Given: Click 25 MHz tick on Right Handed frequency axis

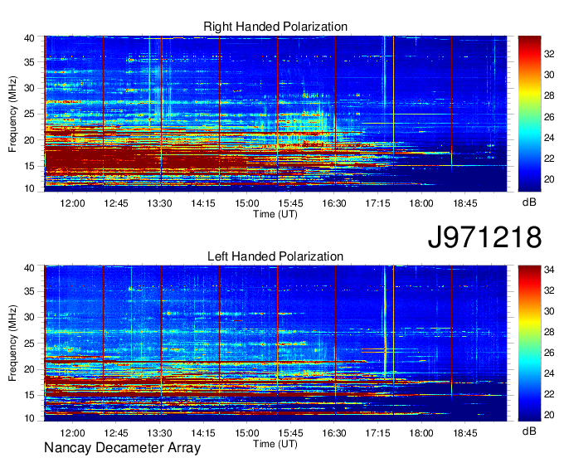Looking at the screenshot, I should pyautogui.click(x=29, y=114).
